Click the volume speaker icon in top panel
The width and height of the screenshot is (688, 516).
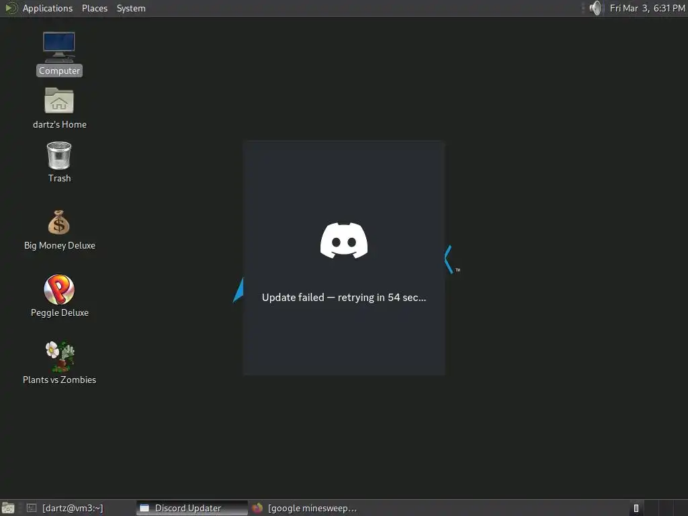point(595,8)
